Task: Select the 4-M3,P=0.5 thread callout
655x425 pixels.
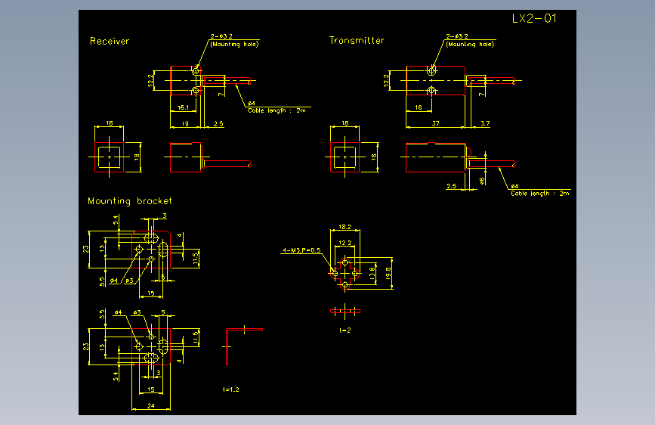Action: 301,250
